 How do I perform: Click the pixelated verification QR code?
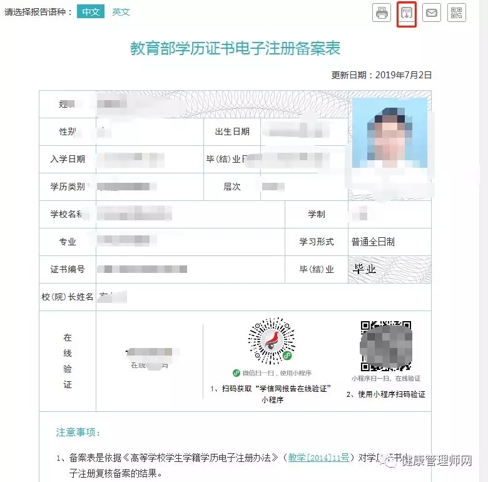(x=386, y=346)
